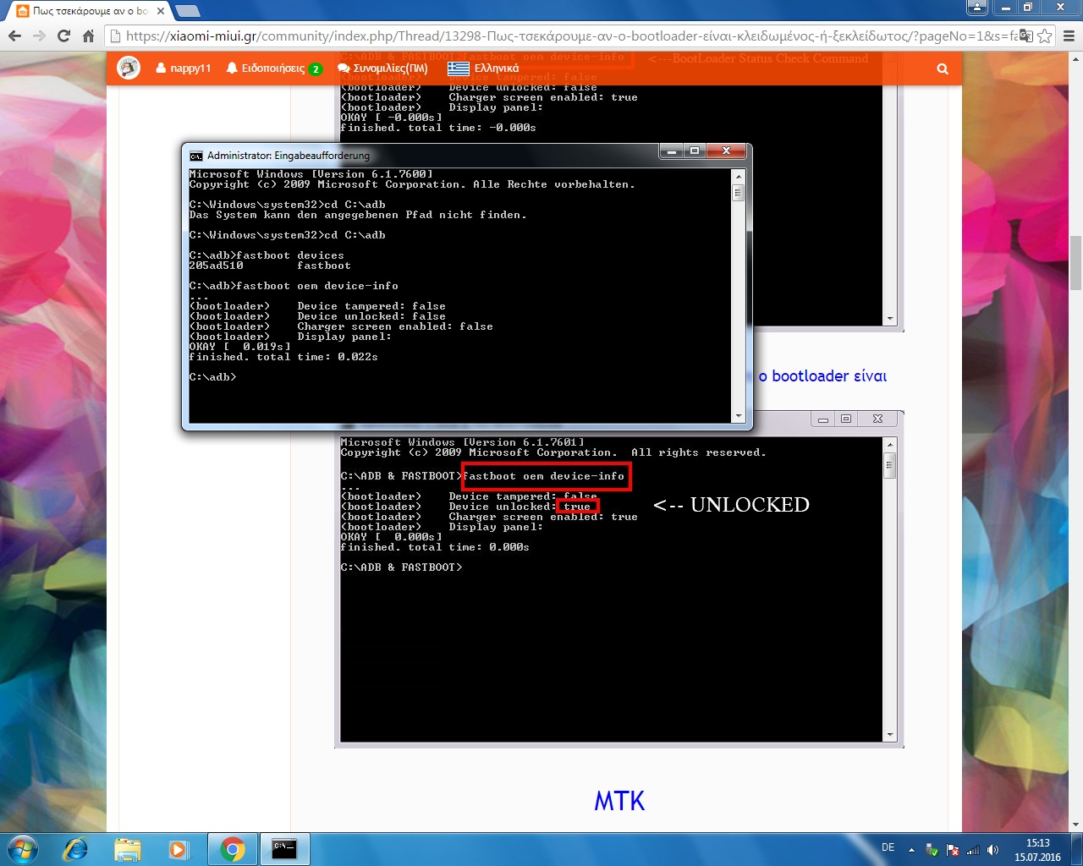1083x866 pixels.
Task: Open the Ελληνικά language selector
Action: pyautogui.click(x=483, y=69)
